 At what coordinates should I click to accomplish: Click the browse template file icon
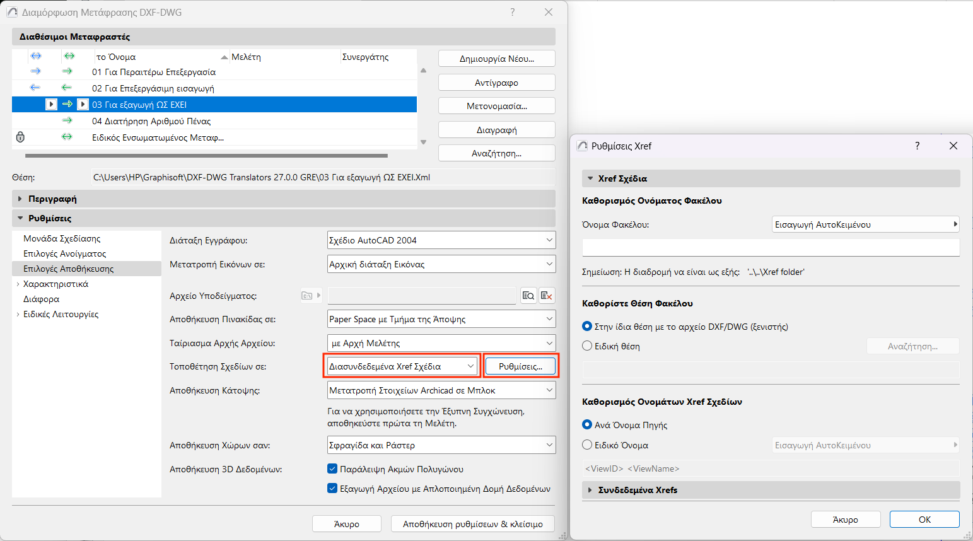528,296
